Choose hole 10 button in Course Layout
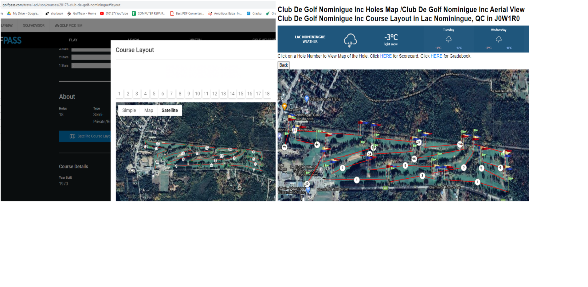 coord(198,94)
